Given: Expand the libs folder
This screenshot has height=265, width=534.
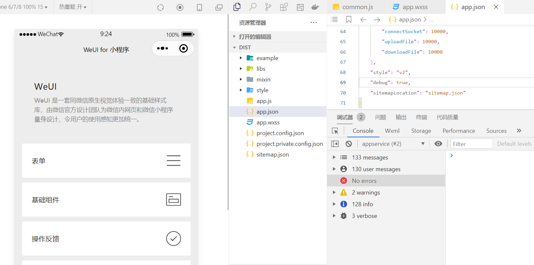Looking at the screenshot, I should coord(241,69).
